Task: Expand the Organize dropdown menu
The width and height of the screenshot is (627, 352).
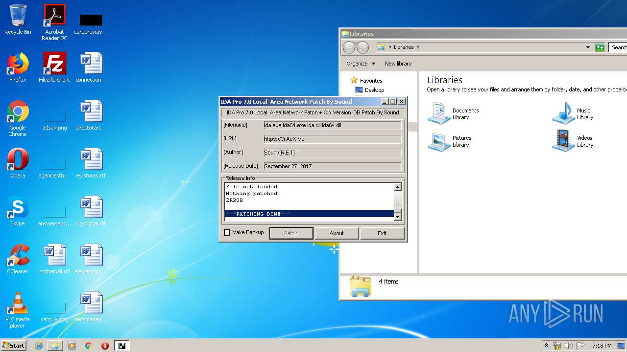Action: tap(361, 64)
